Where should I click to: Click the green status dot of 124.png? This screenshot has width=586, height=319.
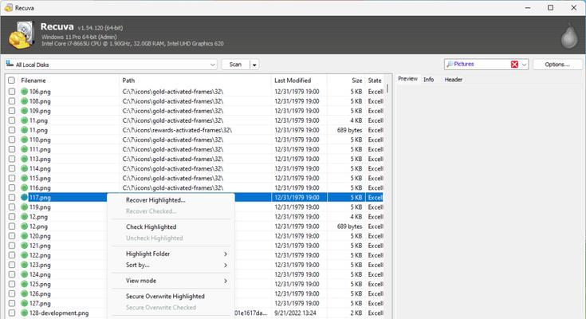pos(24,274)
